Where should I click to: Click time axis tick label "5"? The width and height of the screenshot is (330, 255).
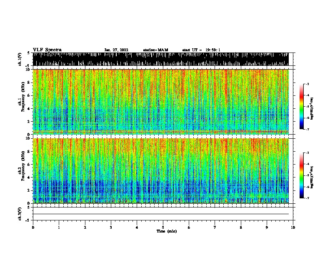[163, 227]
